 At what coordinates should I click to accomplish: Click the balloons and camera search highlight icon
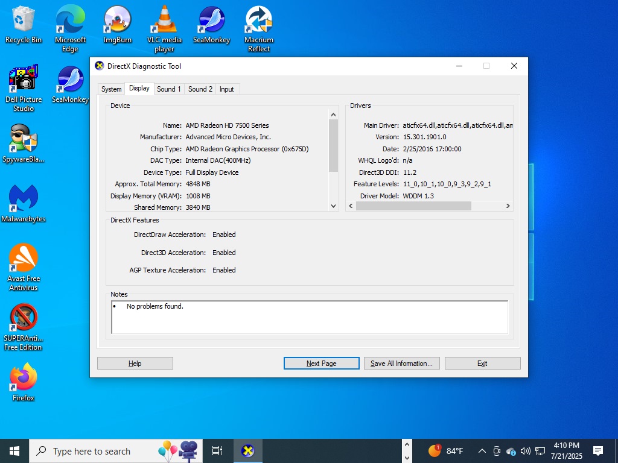click(x=178, y=451)
